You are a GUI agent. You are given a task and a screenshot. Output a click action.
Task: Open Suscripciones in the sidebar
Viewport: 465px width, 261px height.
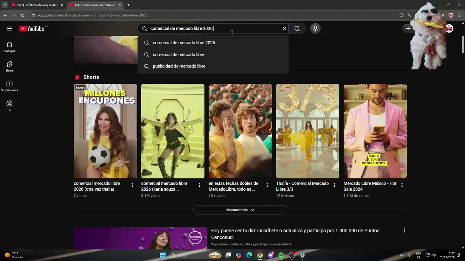(x=9, y=86)
